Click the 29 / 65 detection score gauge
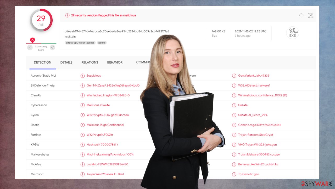 (41, 20)
